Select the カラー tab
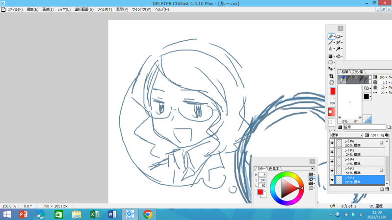Image resolution: width=392 pixels, height=220 pixels. 261,169
